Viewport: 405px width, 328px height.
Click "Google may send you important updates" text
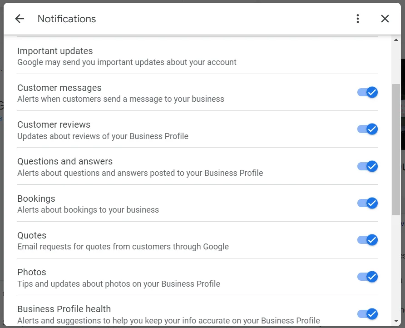click(x=127, y=62)
